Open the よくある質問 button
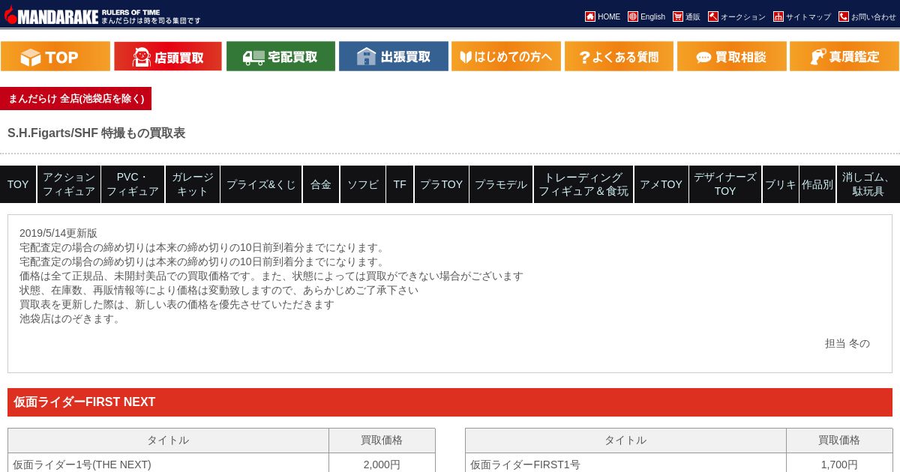 click(619, 56)
